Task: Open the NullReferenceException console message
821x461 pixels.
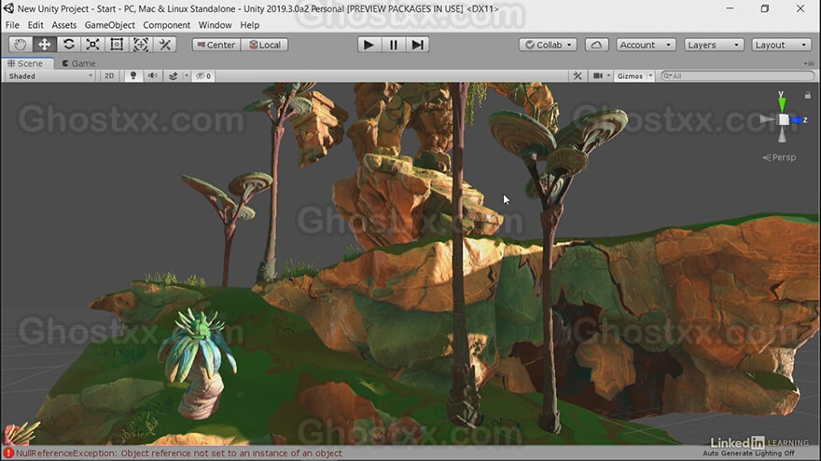Action: click(x=179, y=454)
